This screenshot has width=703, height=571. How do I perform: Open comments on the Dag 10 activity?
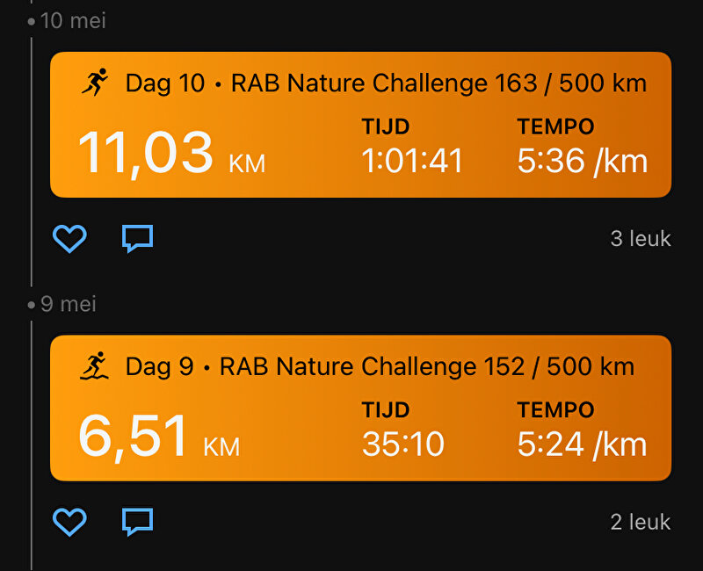[x=138, y=238]
